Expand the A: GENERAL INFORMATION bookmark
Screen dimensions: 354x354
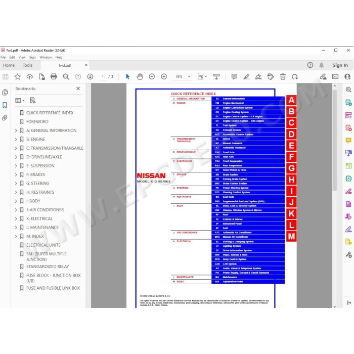pyautogui.click(x=16, y=130)
